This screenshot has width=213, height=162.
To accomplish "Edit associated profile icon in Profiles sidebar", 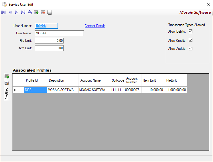I will click(7, 83).
